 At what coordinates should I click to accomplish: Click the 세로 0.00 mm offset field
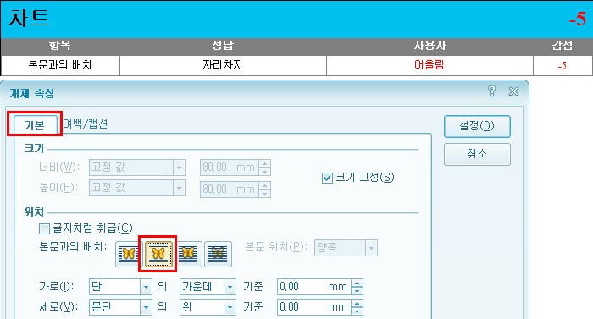(x=314, y=307)
